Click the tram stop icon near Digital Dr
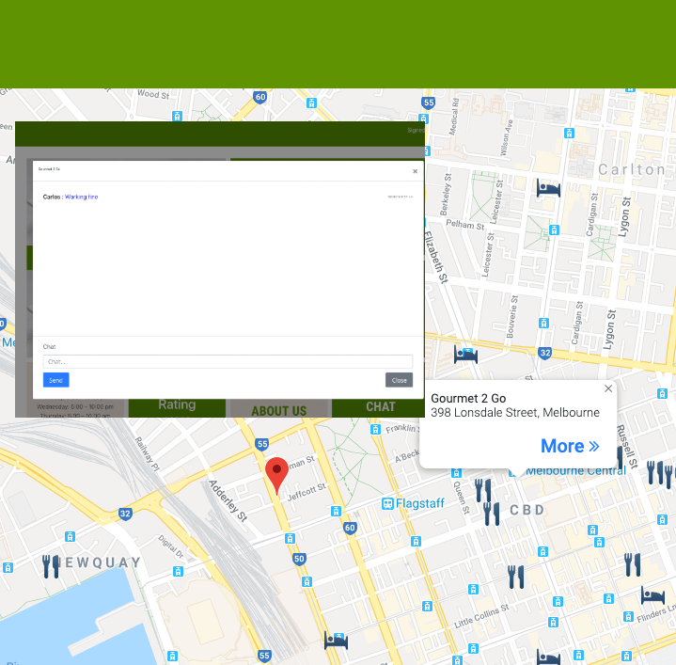Image resolution: width=676 pixels, height=665 pixels. [x=178, y=572]
